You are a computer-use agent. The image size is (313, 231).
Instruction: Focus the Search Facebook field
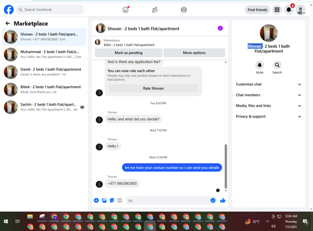click(x=50, y=10)
